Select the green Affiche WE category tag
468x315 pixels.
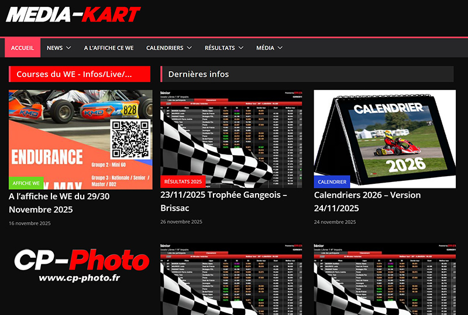(26, 183)
